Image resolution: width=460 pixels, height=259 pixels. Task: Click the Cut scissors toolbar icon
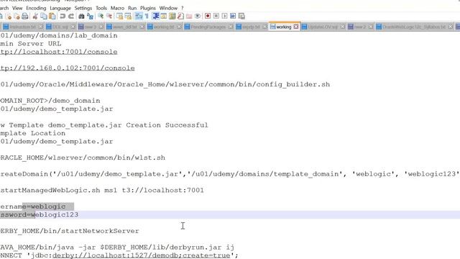point(35,16)
